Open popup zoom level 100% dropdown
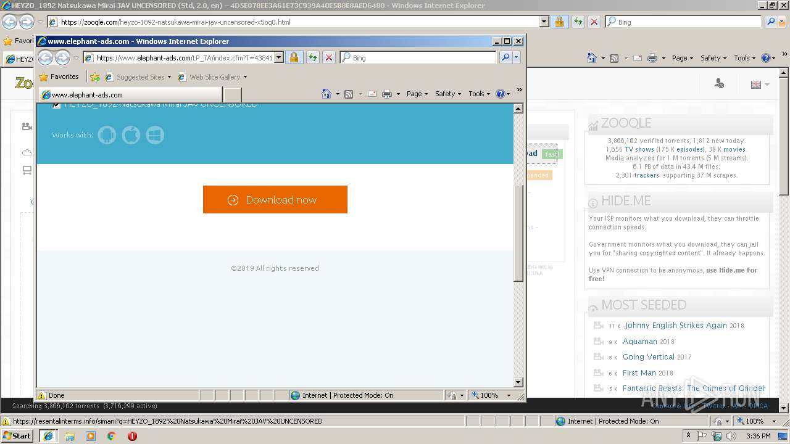Image resolution: width=790 pixels, height=444 pixels. pos(509,395)
